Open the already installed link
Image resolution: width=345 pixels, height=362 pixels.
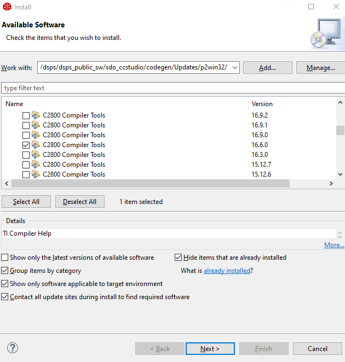pyautogui.click(x=227, y=270)
